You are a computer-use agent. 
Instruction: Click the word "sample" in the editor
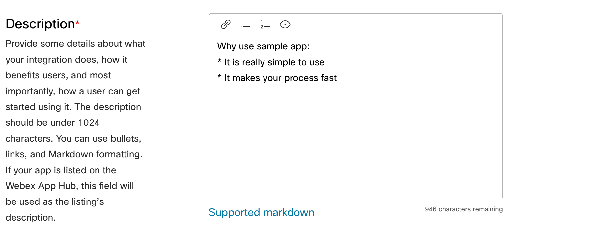point(270,46)
